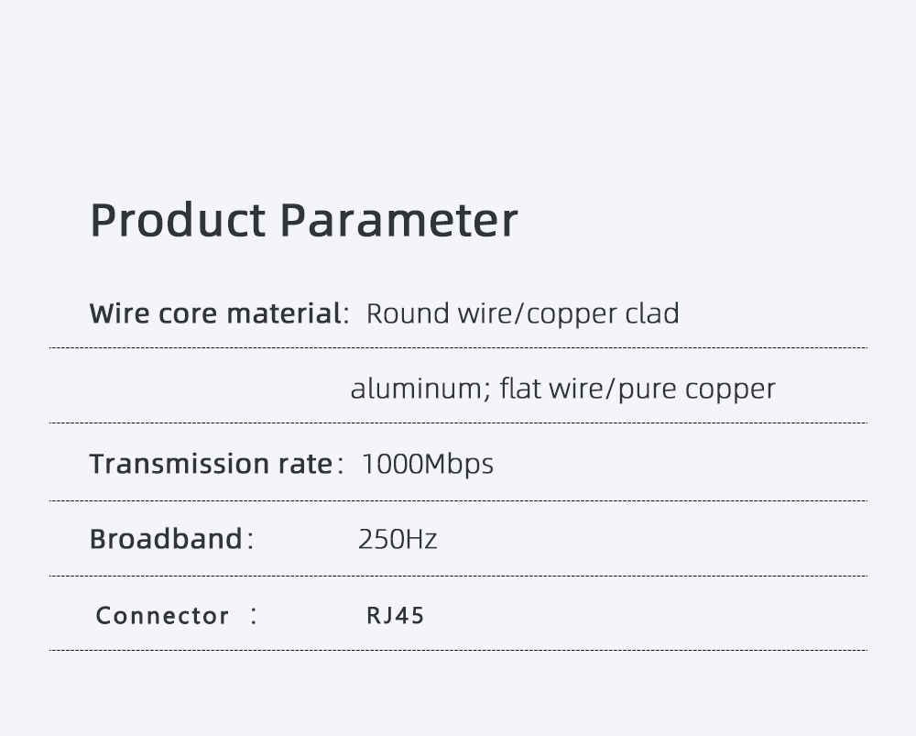Select the "Transmission rate" label
Image resolution: width=916 pixels, height=736 pixels.
210,464
